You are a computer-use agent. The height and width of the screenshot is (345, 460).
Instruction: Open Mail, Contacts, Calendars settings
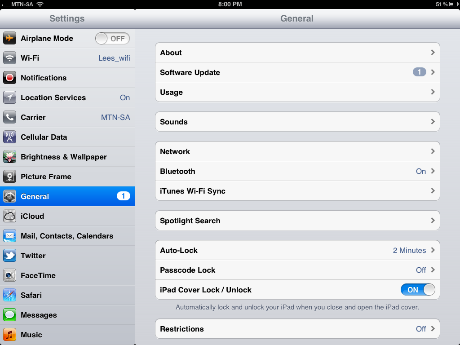67,236
